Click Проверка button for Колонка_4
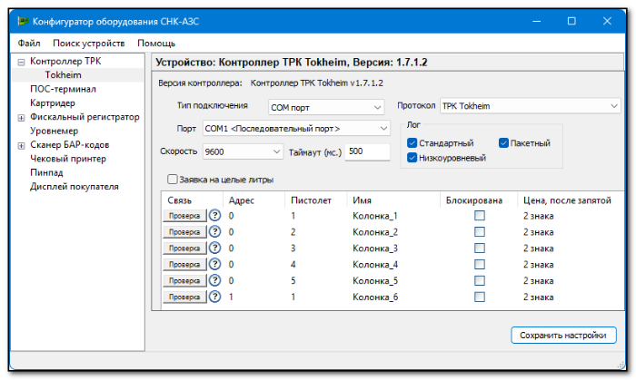 tap(184, 264)
